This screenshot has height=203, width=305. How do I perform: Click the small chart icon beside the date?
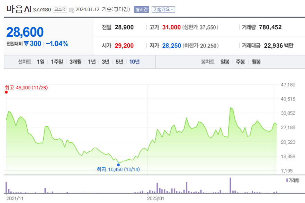[71, 10]
